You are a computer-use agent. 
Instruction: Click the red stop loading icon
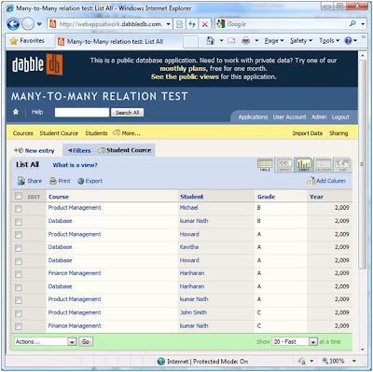[205, 24]
